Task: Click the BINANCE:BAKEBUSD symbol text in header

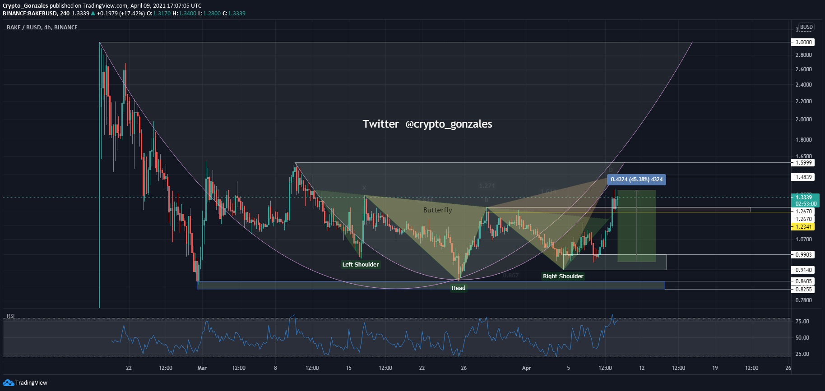Action: click(x=30, y=14)
